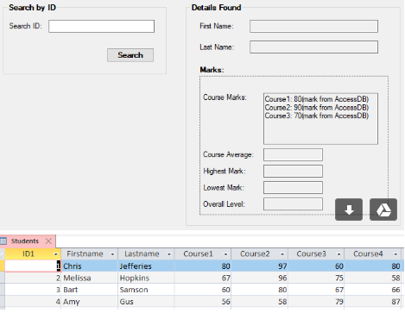Click the Chris first name cell
The image size is (405, 313).
pyautogui.click(x=90, y=266)
